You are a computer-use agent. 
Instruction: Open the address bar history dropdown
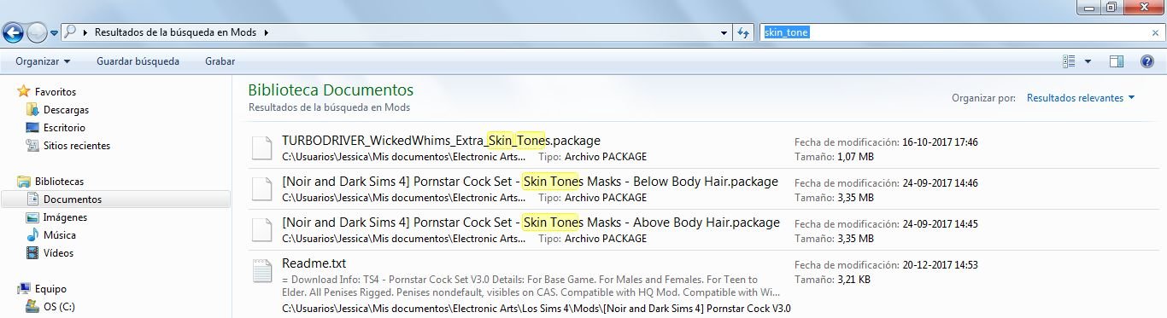pos(723,32)
